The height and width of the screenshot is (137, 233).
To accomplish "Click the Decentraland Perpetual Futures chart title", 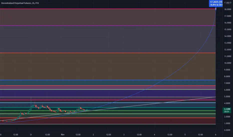I will click(20, 3).
